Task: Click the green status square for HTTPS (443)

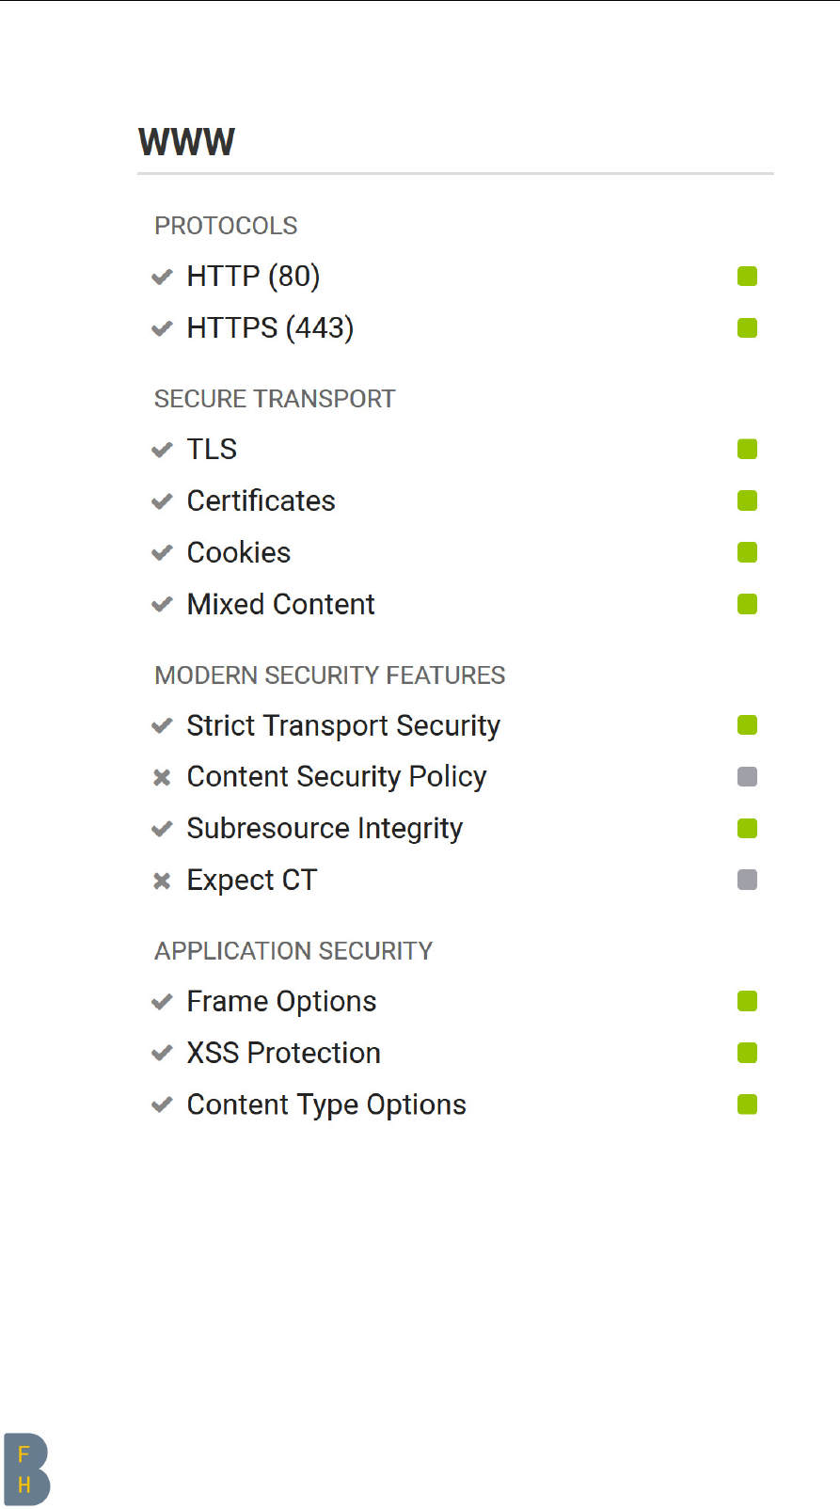Action: pos(748,328)
